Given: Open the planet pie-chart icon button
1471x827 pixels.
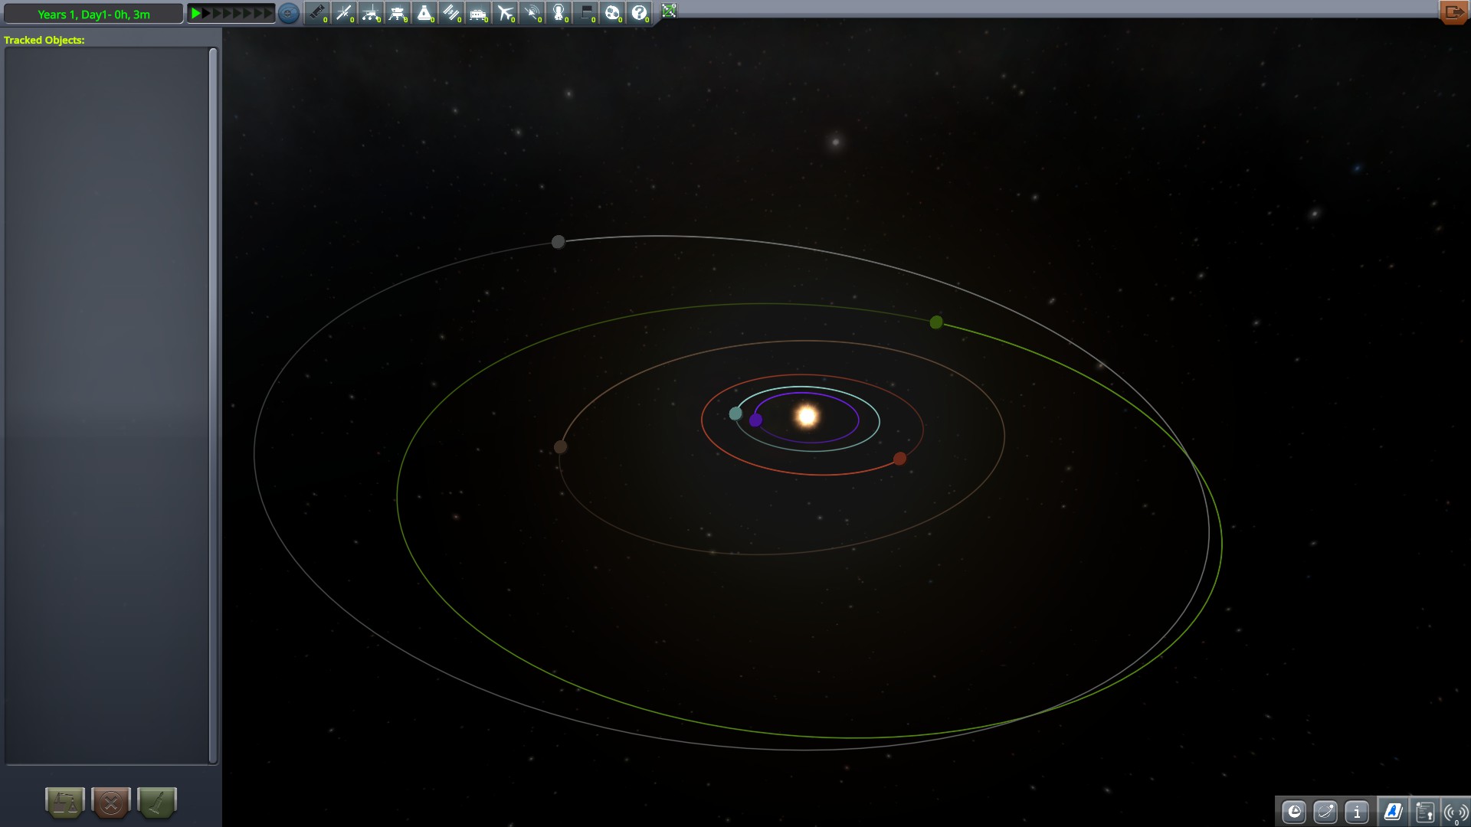Looking at the screenshot, I should pyautogui.click(x=1294, y=812).
